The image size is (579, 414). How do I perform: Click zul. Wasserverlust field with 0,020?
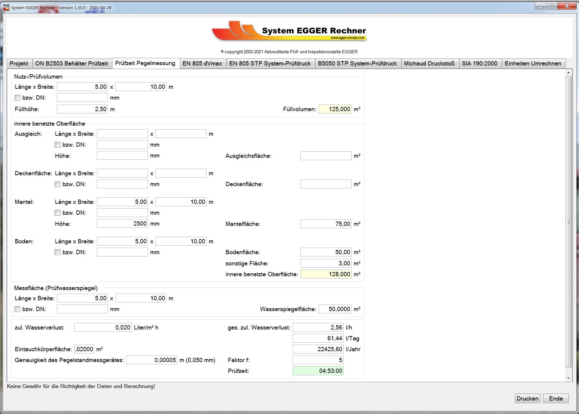click(103, 328)
